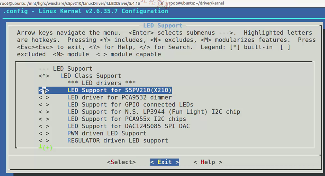Toggle the LED Class Support tristate box
Image resolution: width=325 pixels, height=176 pixels.
pos(44,76)
